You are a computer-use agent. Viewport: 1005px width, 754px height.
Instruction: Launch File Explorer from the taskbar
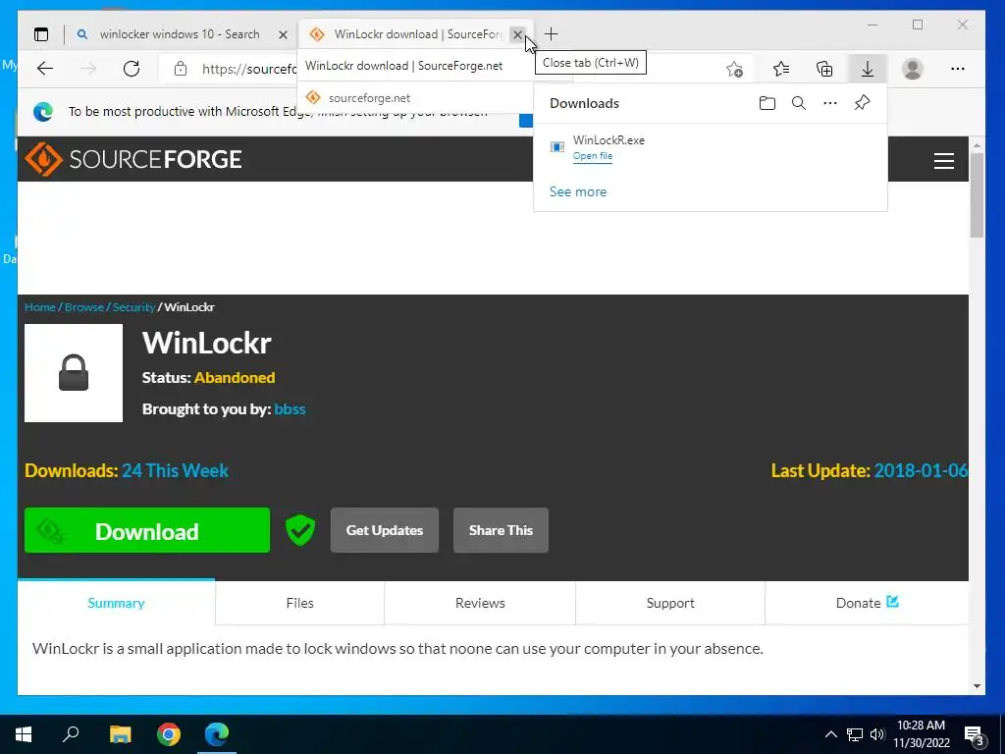point(120,734)
